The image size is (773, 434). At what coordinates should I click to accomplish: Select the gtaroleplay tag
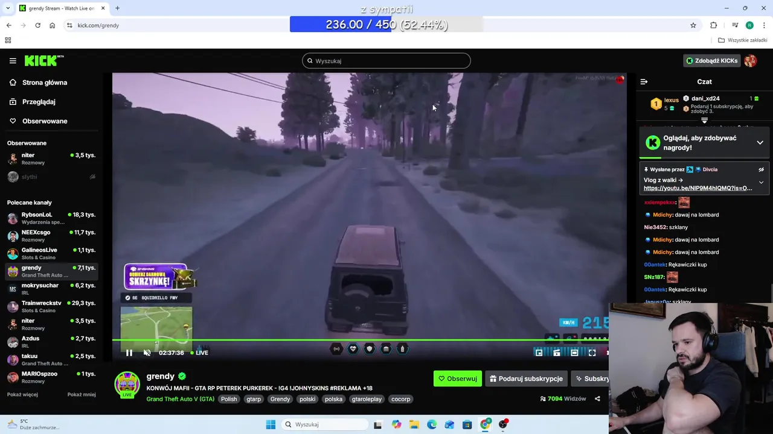coord(367,399)
